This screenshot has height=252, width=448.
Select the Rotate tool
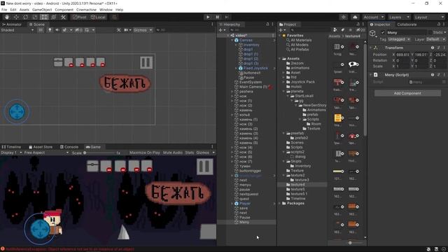25,17
